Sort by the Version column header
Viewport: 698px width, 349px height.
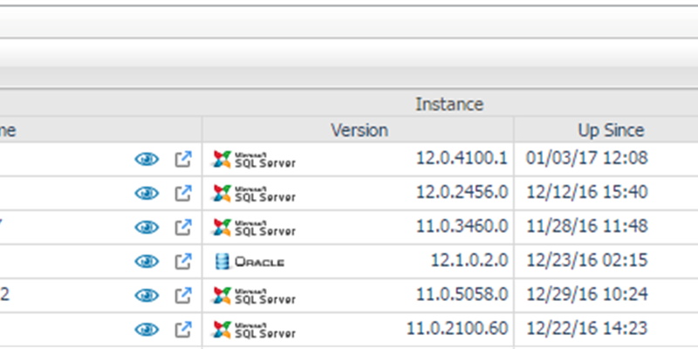(359, 130)
